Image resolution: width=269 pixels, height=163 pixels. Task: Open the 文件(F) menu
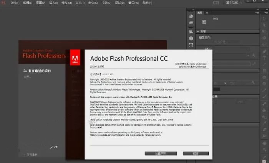point(15,3)
